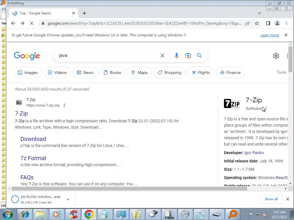Image resolution: width=294 pixels, height=220 pixels.
Task: Open more options for 7-zip.org result
Action: (x=64, y=105)
